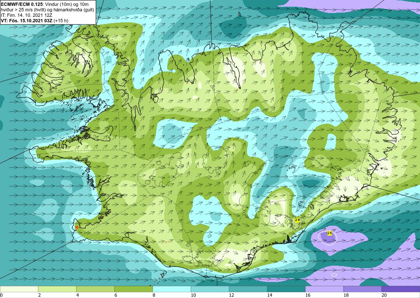The image size is (420, 298).
Task: Select the cyan 10–12 m/s legend swatch
Action: pos(210,289)
